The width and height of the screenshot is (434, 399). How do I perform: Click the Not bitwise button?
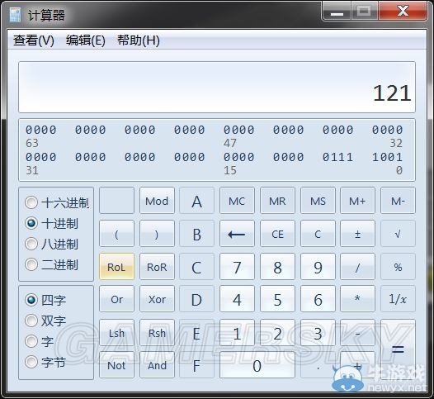coord(116,365)
